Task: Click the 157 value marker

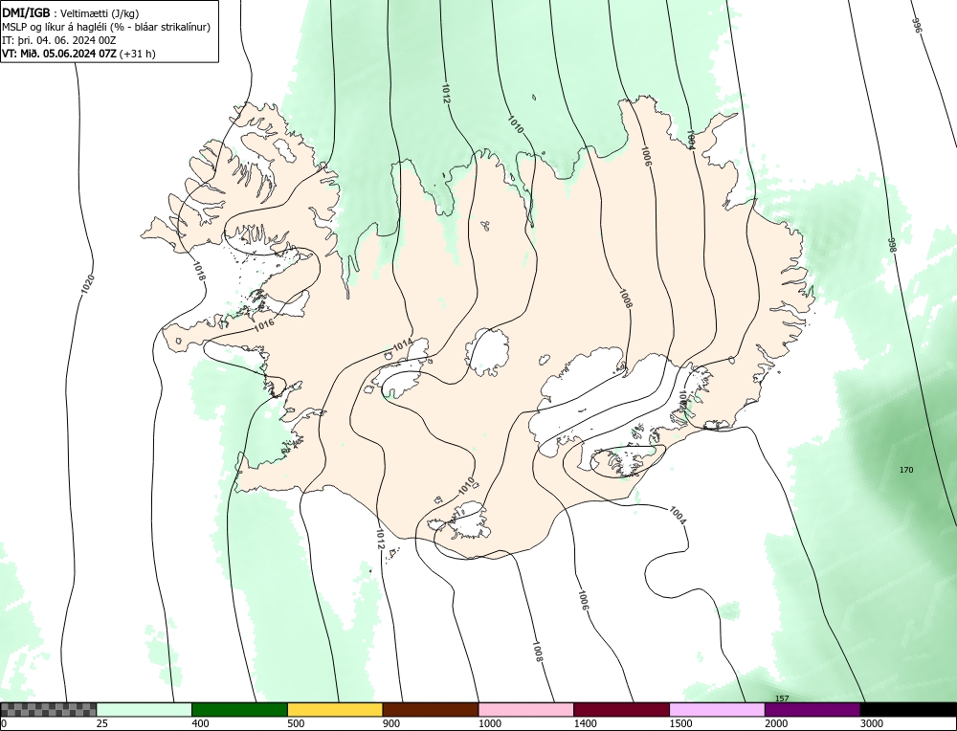Action: [782, 698]
